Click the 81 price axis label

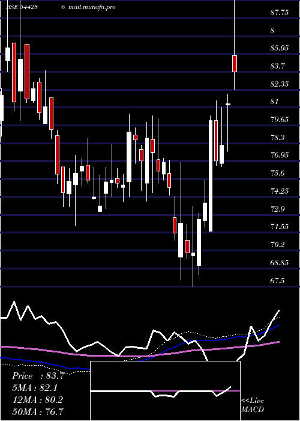pyautogui.click(x=275, y=102)
